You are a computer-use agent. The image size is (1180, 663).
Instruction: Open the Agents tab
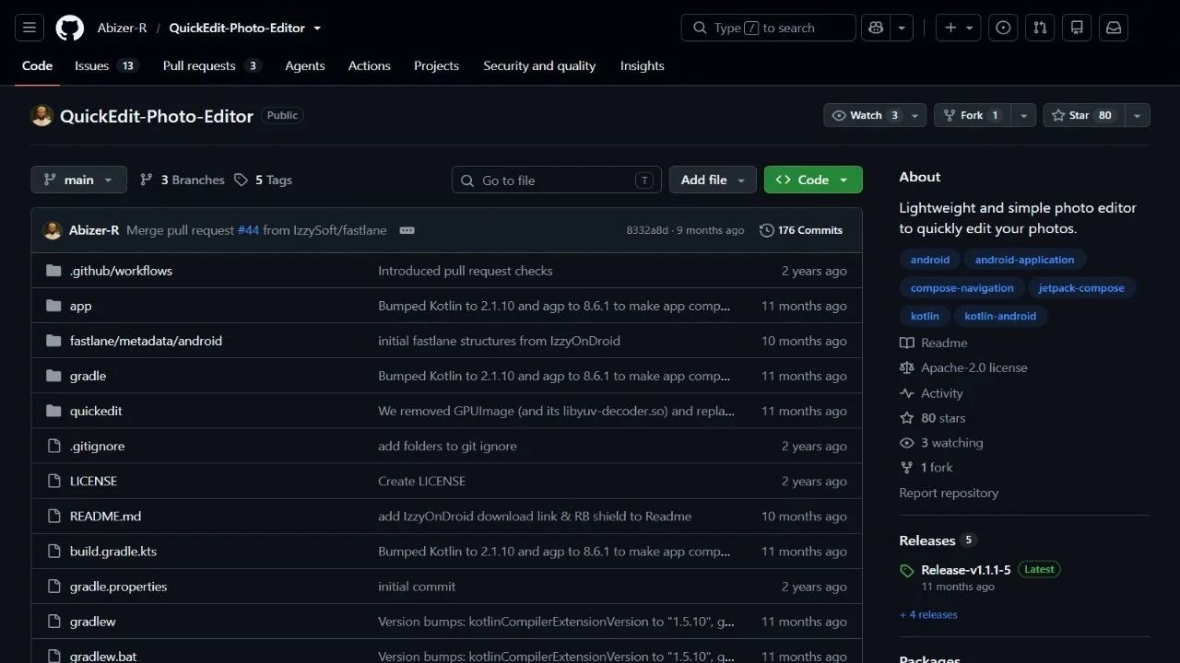coord(305,65)
